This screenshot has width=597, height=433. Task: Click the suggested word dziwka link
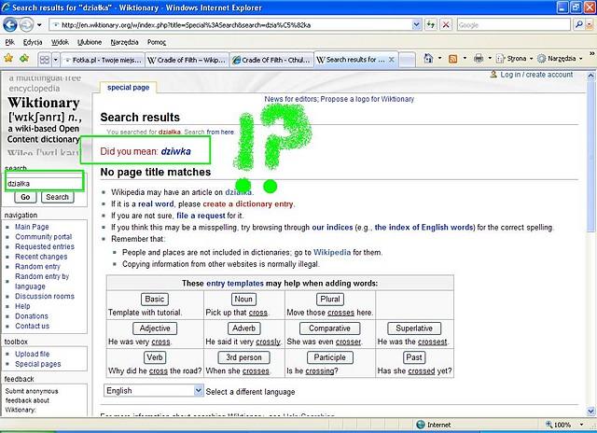click(176, 151)
